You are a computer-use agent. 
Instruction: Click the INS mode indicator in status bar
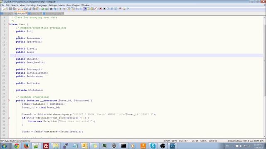(262, 141)
